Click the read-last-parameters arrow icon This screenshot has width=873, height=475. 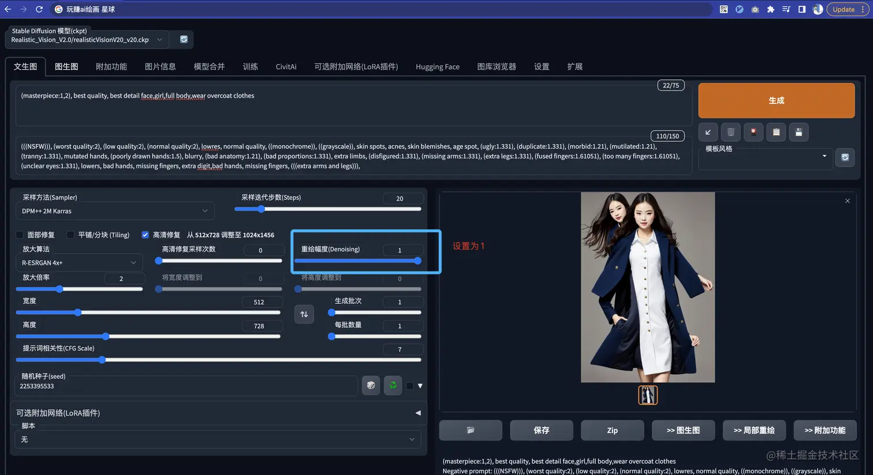(x=708, y=132)
